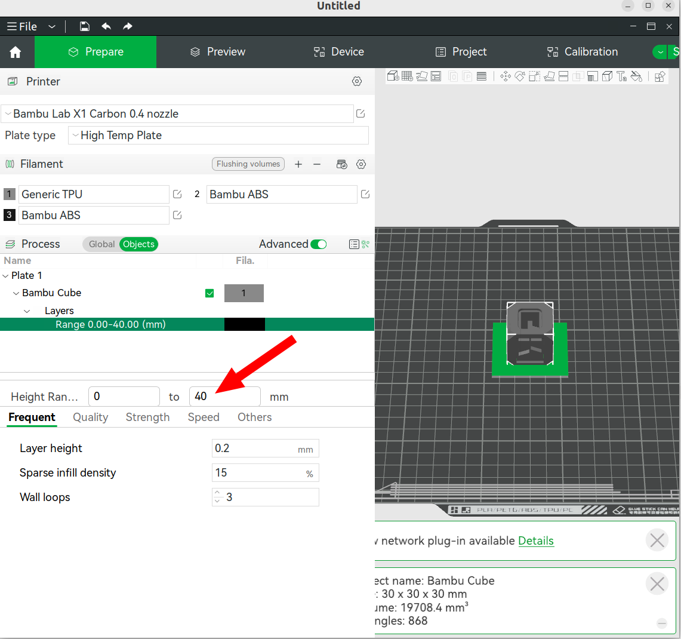Viewport: 681px width, 639px height.
Task: Open filament 3 Bambu ABS dropdown
Action: pyautogui.click(x=94, y=215)
